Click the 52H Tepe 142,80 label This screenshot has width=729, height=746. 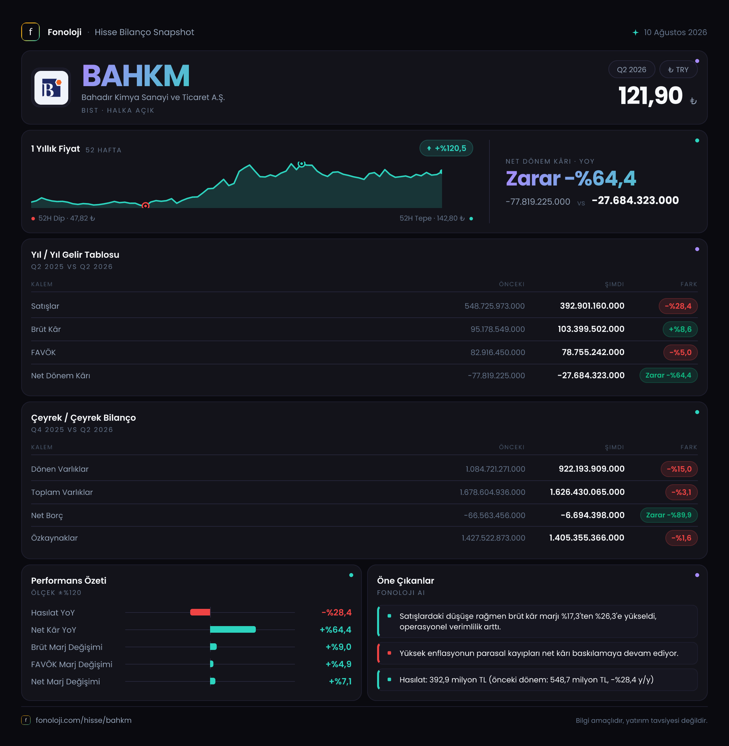[x=436, y=218]
